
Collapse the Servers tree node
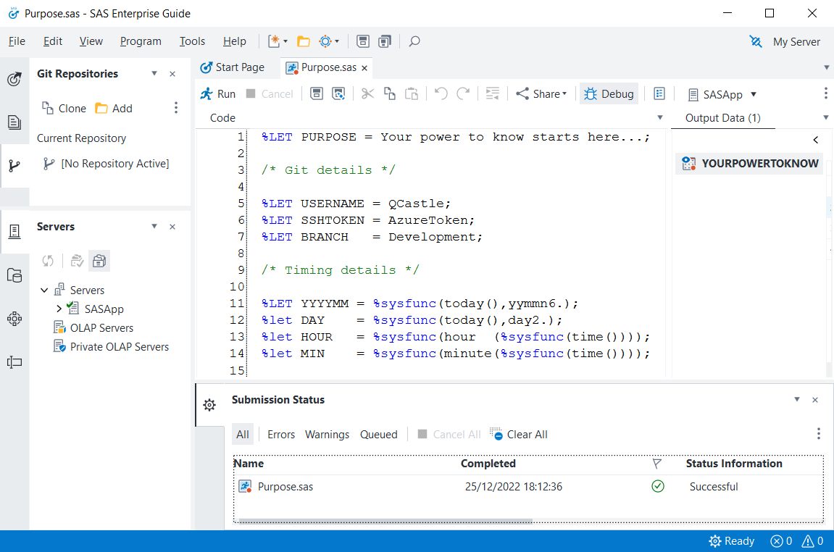click(45, 290)
